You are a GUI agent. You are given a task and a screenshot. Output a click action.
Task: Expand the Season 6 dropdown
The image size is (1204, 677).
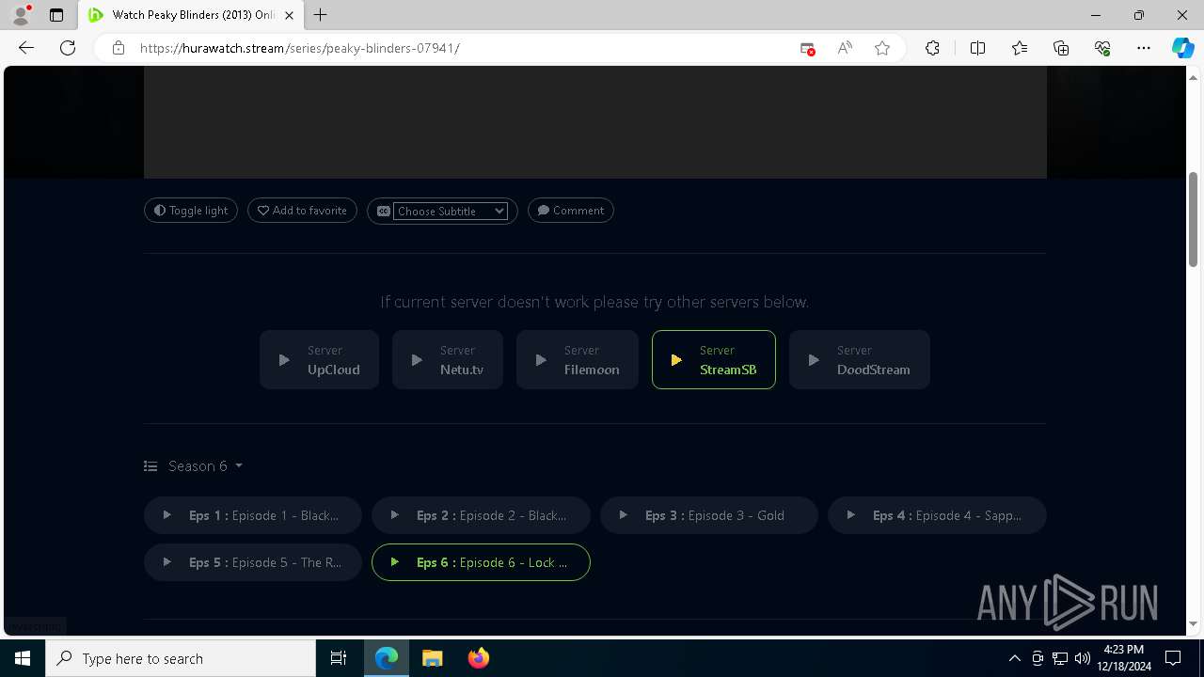194,465
